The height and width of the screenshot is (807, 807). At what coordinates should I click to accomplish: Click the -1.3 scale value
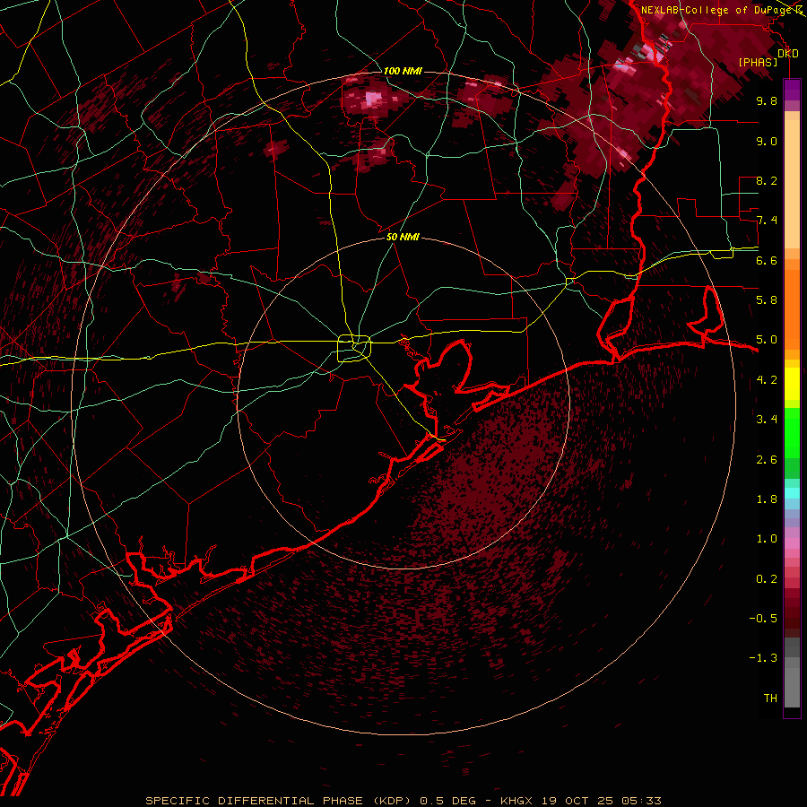coord(763,658)
